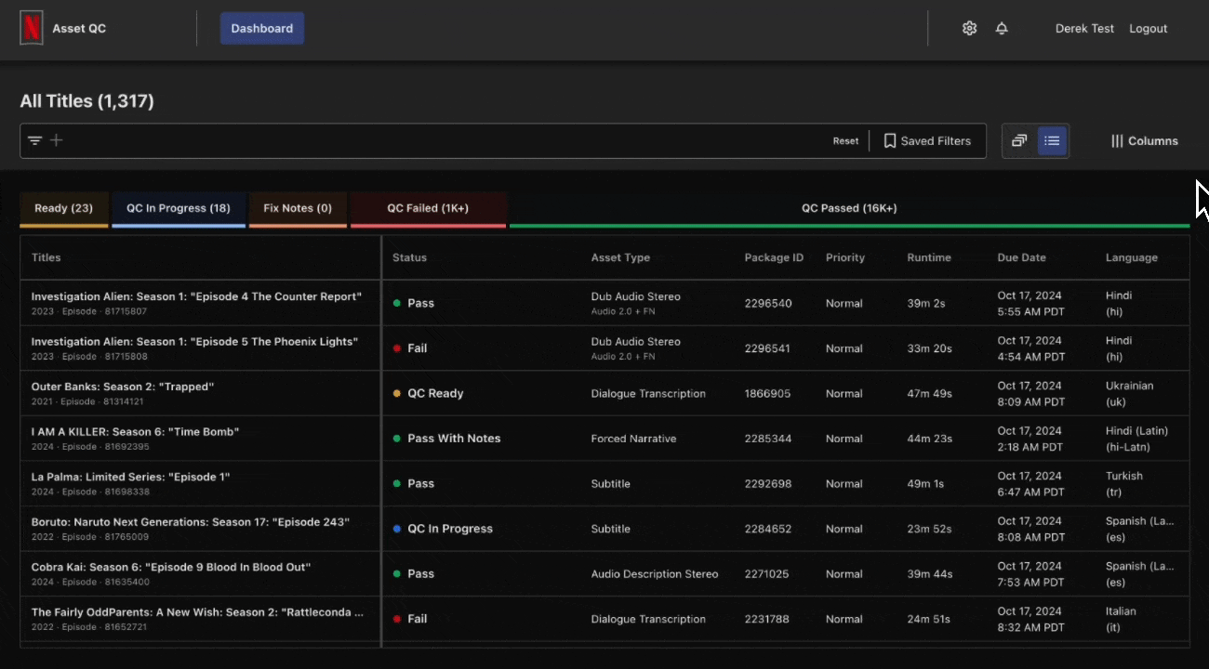
Task: Click Hindi (Latin) language cell
Action: (x=1136, y=439)
